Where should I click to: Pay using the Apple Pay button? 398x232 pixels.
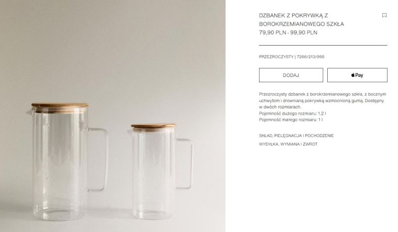[x=357, y=75]
